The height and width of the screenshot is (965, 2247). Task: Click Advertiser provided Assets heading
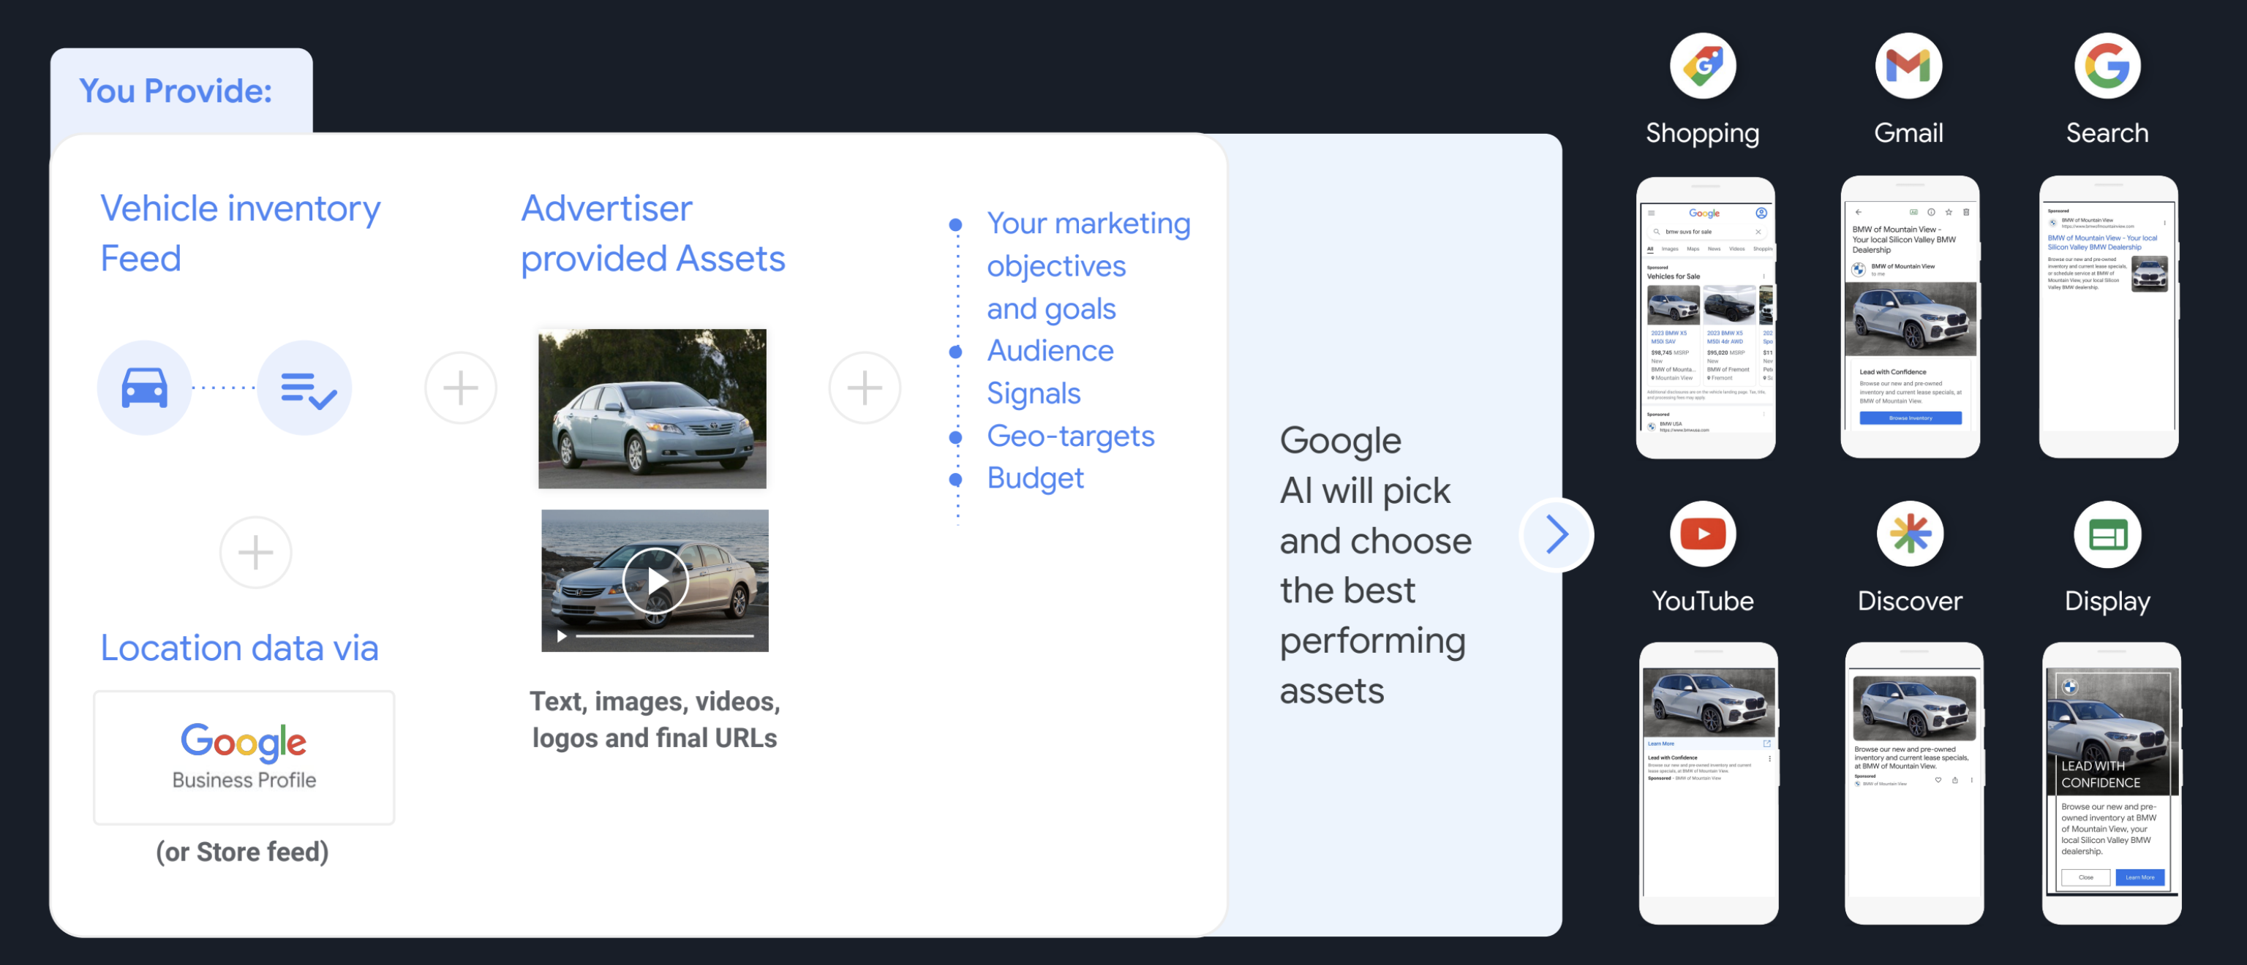pyautogui.click(x=652, y=234)
